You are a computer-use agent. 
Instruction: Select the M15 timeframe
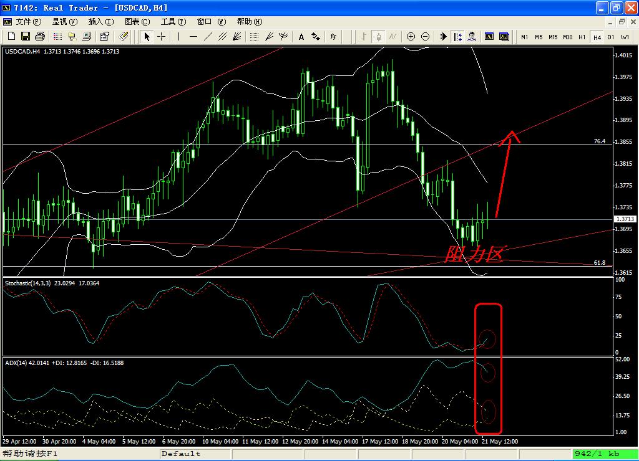pyautogui.click(x=553, y=37)
